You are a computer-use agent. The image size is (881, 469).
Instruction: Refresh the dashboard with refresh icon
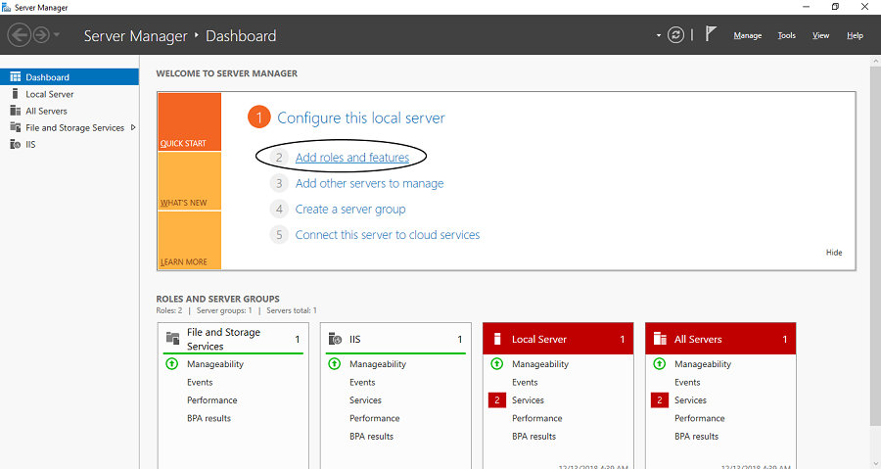(675, 35)
